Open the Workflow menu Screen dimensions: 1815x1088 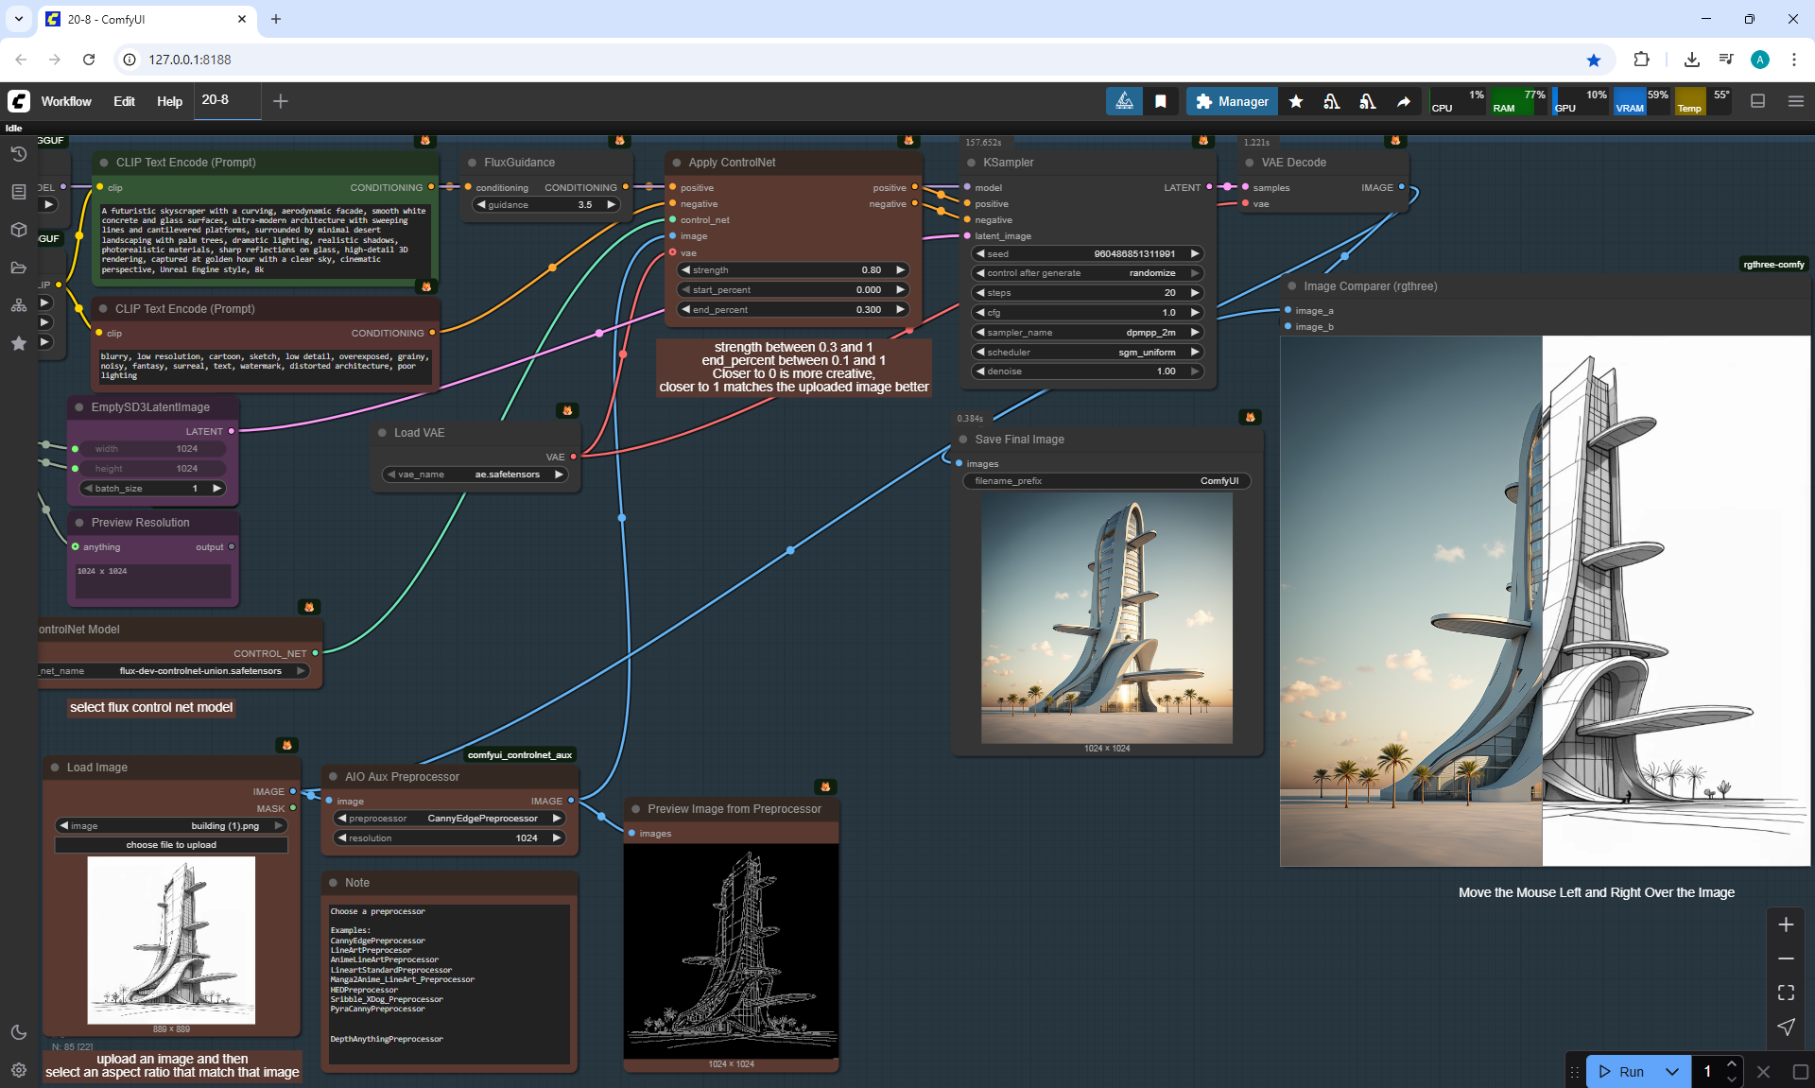point(66,101)
